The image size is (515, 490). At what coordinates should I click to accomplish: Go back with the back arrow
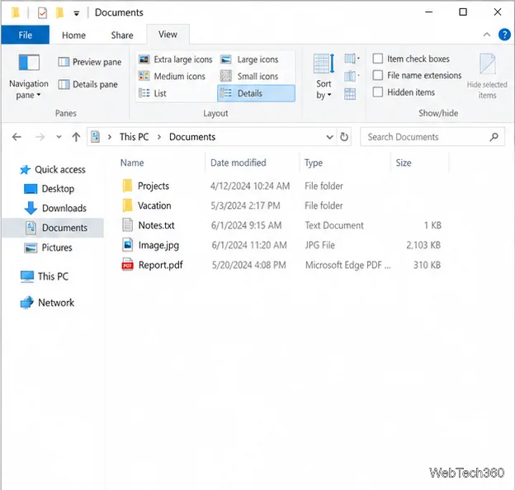point(17,137)
